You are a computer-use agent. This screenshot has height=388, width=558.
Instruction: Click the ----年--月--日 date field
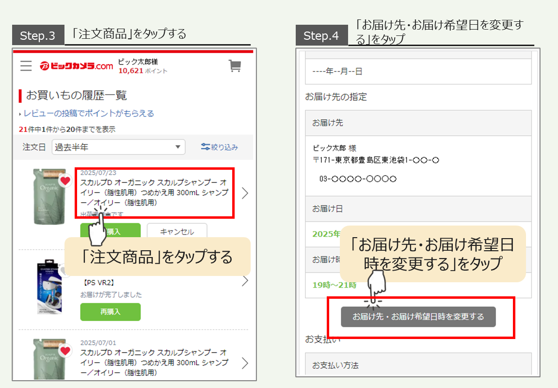click(x=418, y=71)
